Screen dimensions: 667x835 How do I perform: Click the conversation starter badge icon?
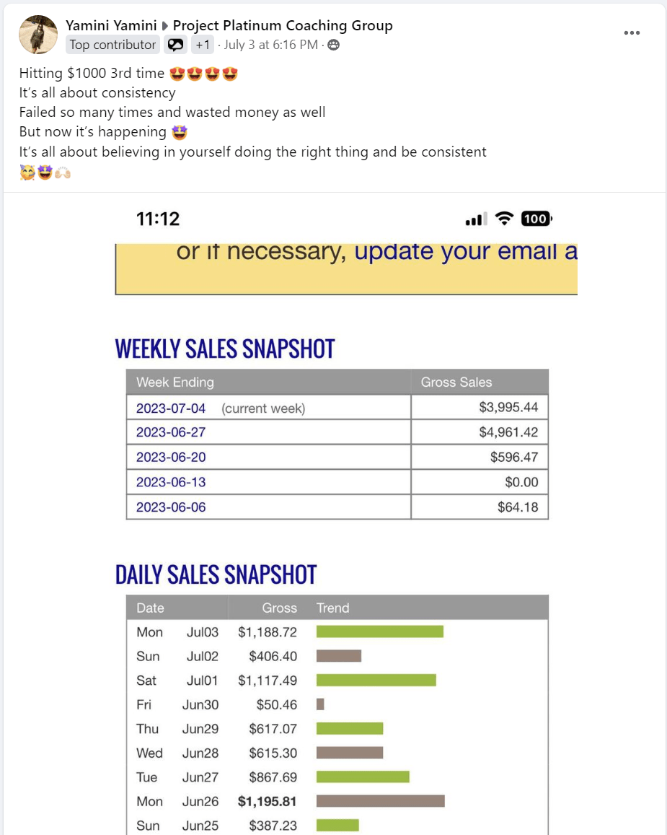coord(175,45)
